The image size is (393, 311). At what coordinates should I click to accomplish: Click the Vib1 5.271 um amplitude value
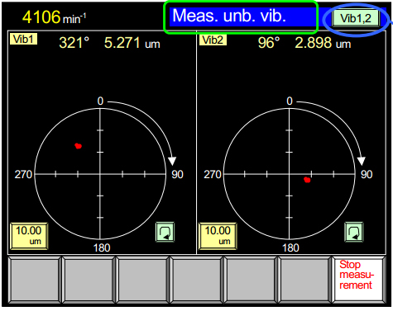[x=132, y=43]
